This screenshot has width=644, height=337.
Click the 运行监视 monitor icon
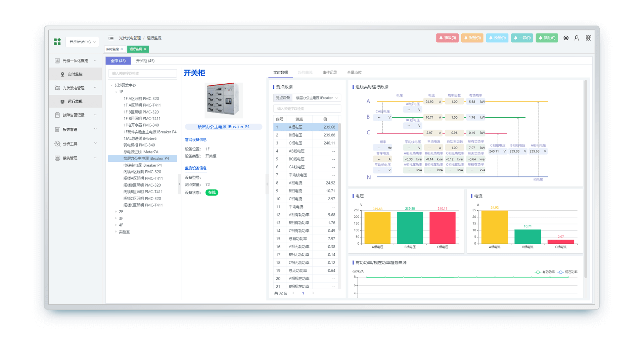[62, 101]
